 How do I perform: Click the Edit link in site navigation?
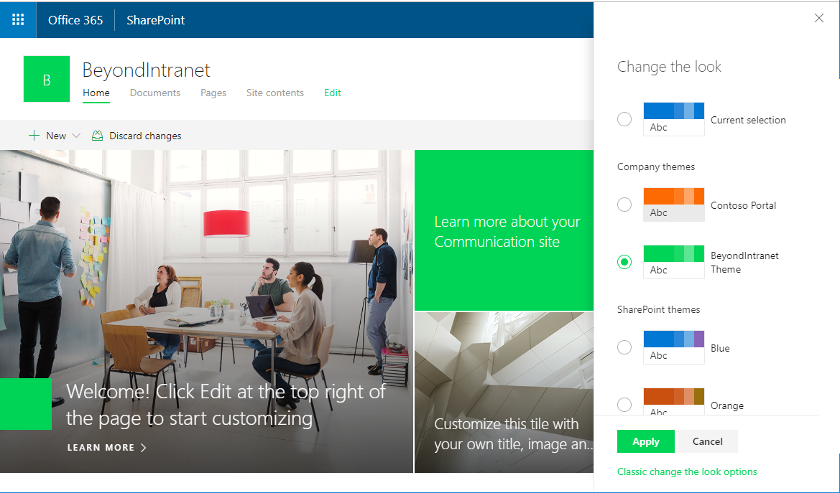(332, 93)
